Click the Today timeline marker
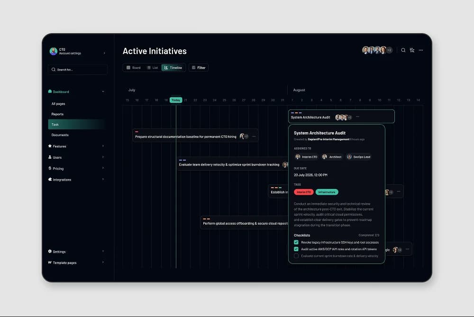 (176, 100)
